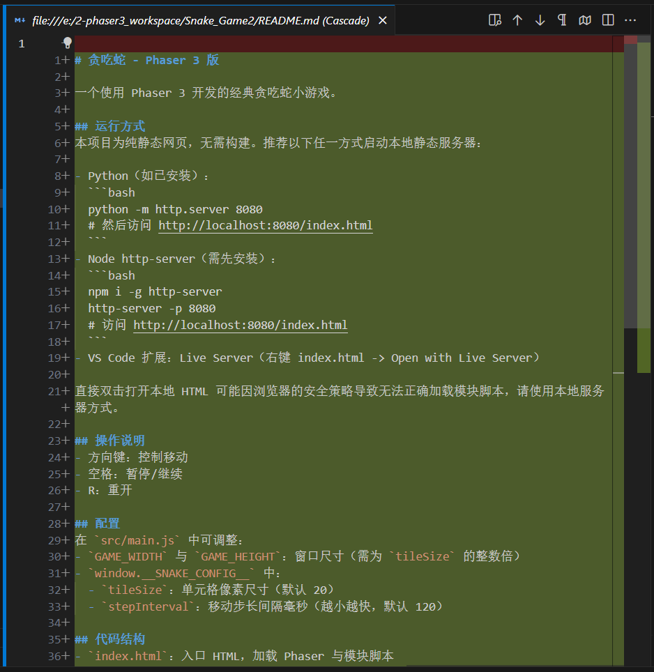Go to previous change with up arrow

click(517, 20)
